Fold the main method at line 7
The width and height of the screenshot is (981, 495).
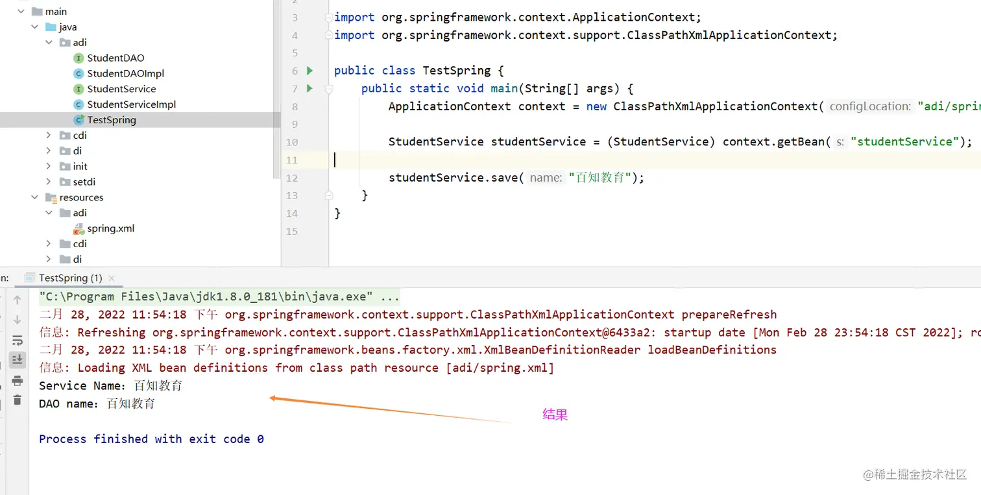[329, 89]
